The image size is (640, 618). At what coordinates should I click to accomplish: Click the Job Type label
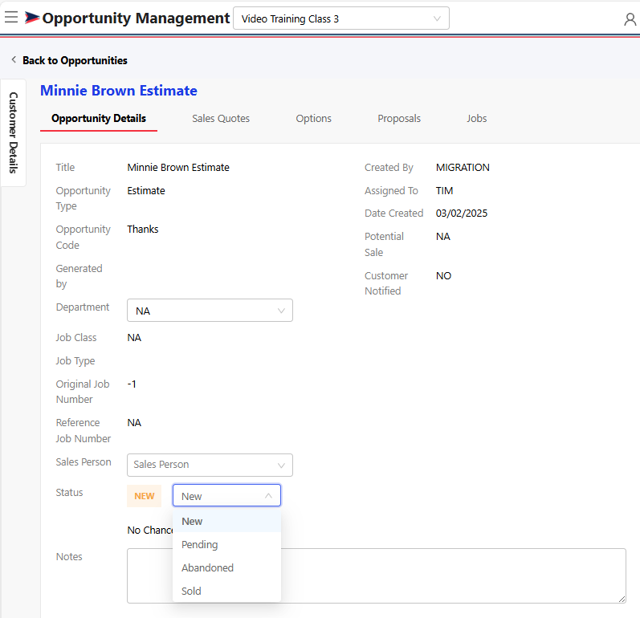(x=75, y=361)
